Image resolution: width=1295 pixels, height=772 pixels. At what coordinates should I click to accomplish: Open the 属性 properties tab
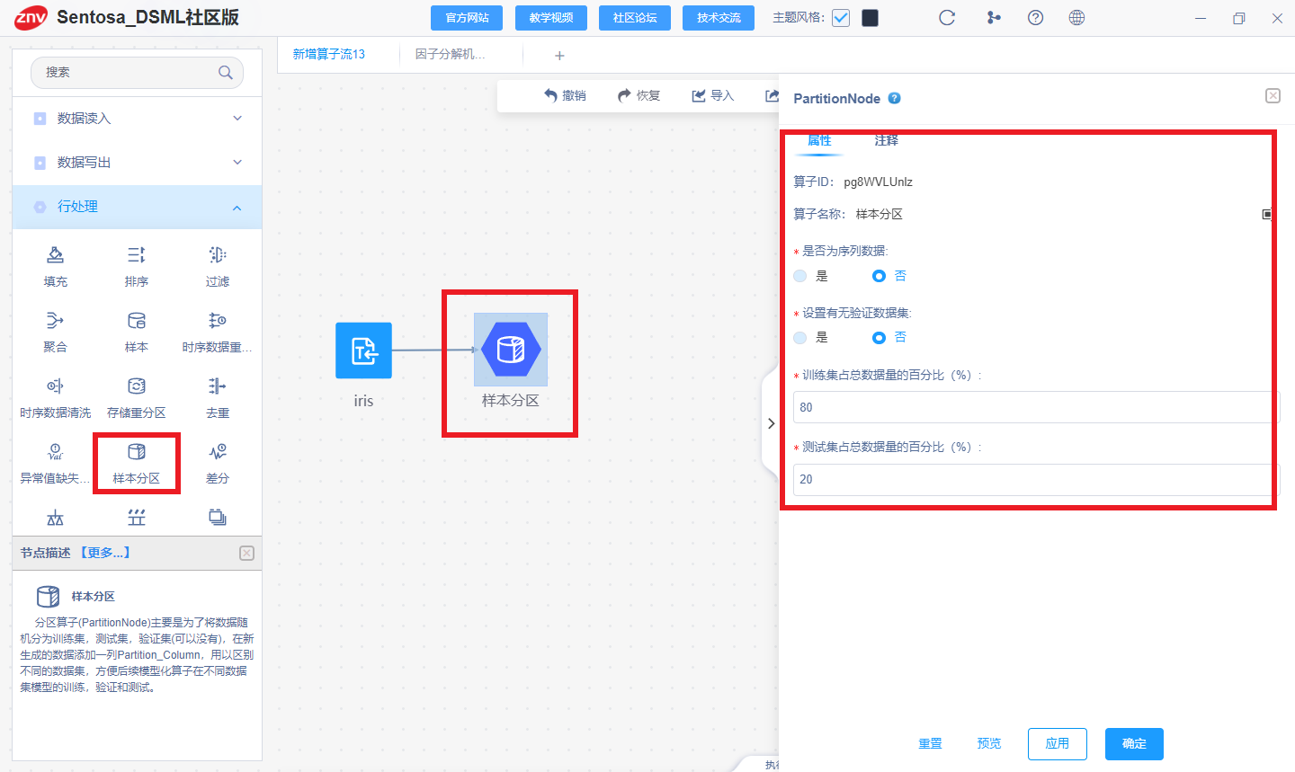click(x=819, y=140)
